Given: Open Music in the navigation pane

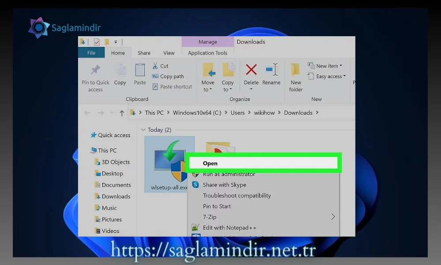Looking at the screenshot, I should click(x=106, y=208).
